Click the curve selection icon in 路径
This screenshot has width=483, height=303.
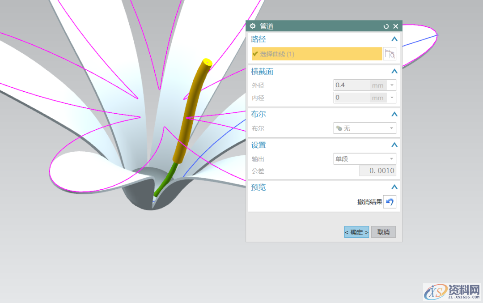coord(390,54)
